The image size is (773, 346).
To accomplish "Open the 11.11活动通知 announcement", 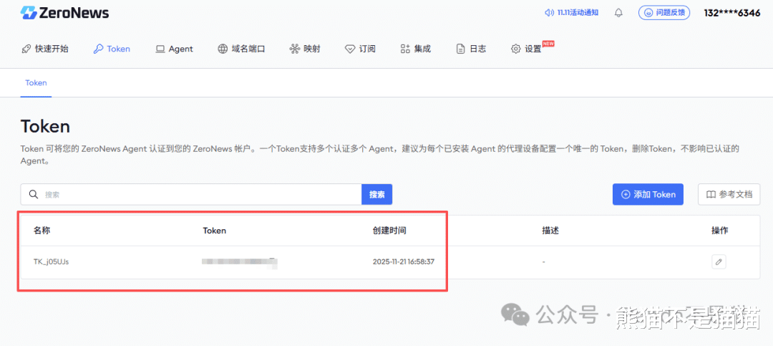I will point(571,13).
